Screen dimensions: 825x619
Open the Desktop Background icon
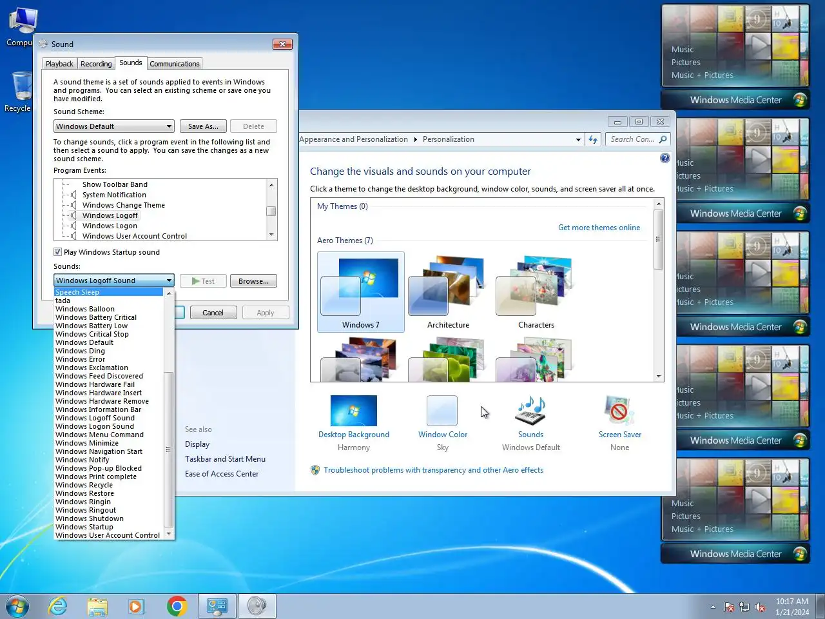click(x=353, y=411)
